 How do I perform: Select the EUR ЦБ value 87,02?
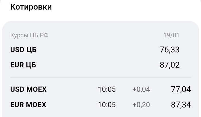coord(170,65)
